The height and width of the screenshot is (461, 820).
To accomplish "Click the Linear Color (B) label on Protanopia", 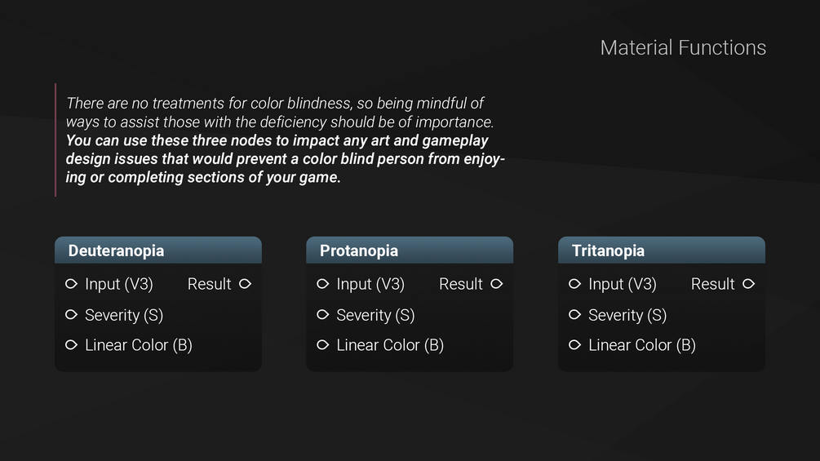I will coord(390,345).
